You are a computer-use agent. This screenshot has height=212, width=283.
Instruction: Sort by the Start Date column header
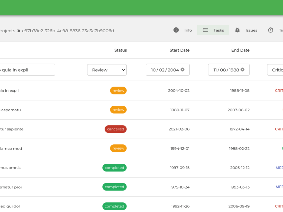[x=180, y=50]
